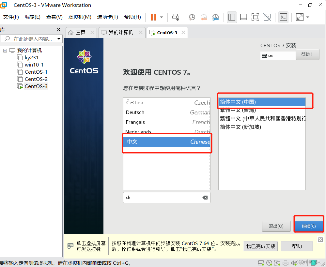Close the 主页 tab

pyautogui.click(x=92, y=32)
